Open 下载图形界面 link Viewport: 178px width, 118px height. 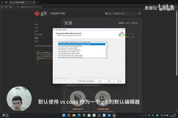click(103, 109)
